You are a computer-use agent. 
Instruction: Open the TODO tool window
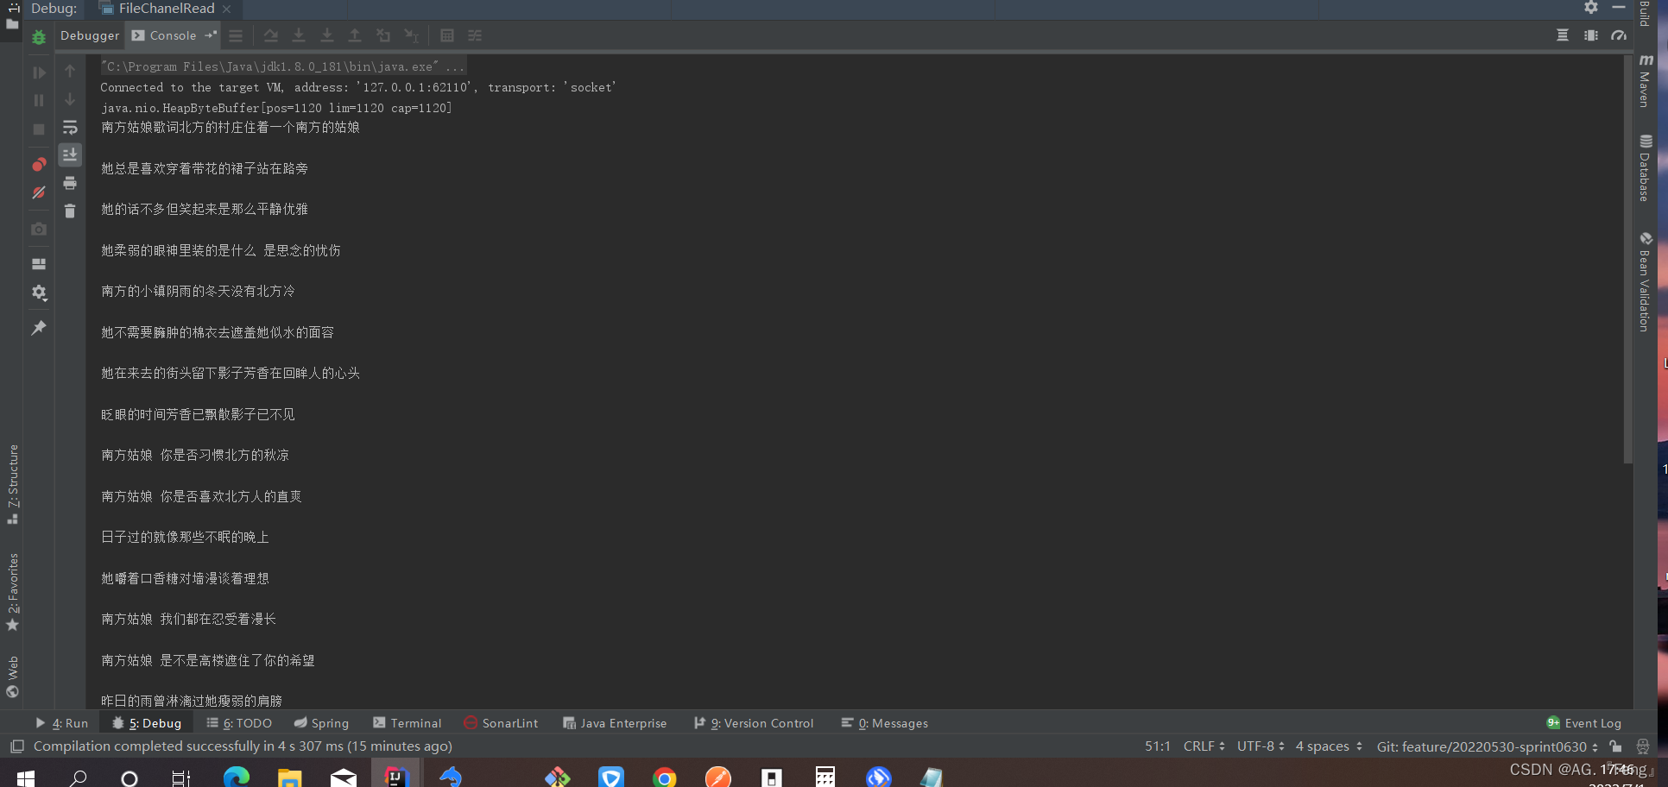click(239, 723)
